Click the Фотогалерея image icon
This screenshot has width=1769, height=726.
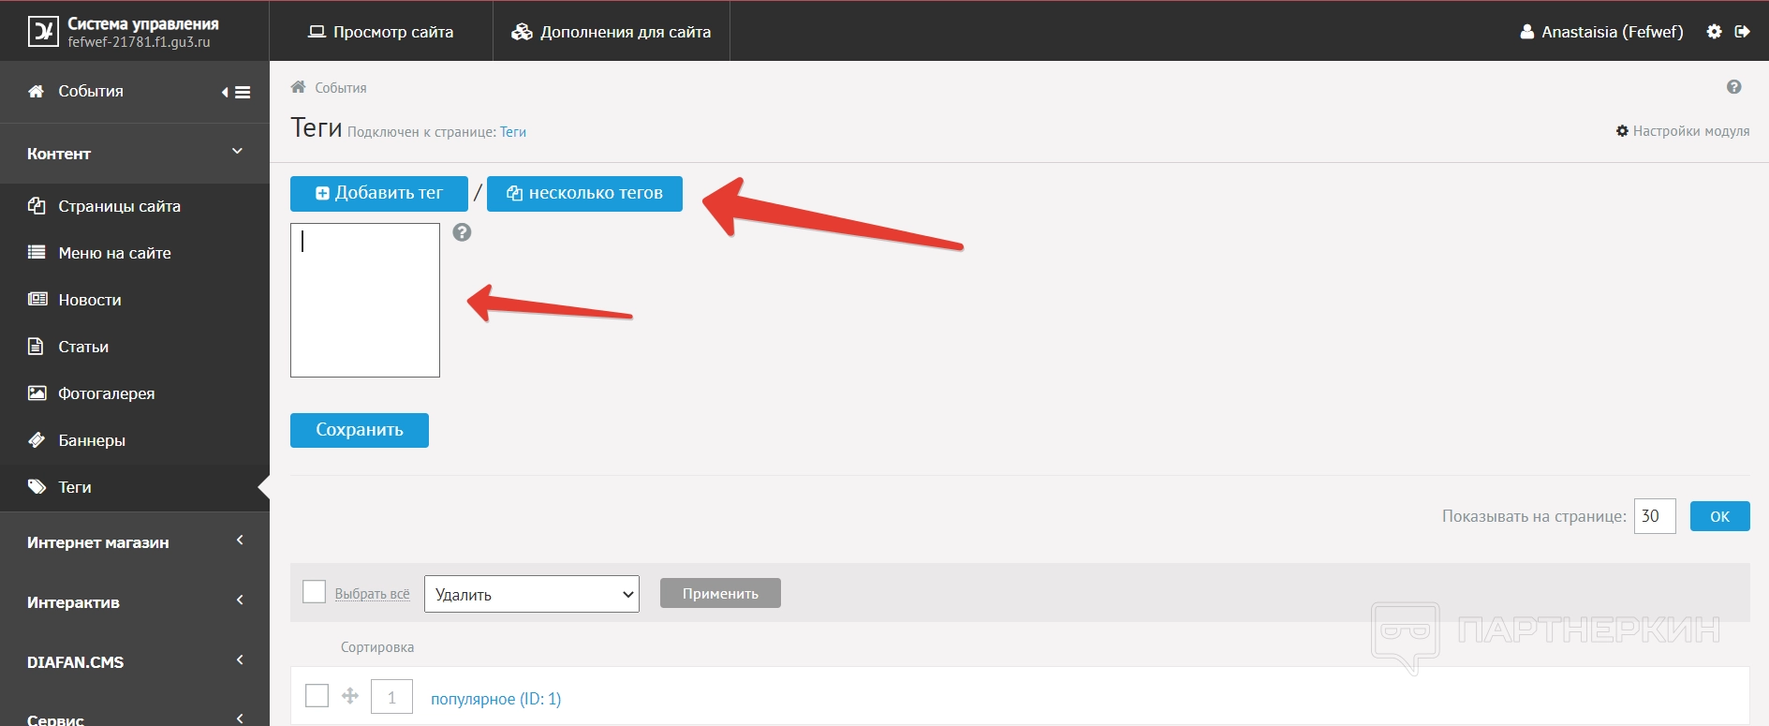point(37,393)
